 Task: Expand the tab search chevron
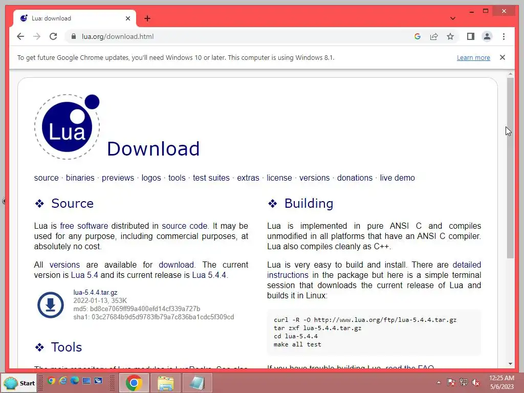tap(452, 18)
